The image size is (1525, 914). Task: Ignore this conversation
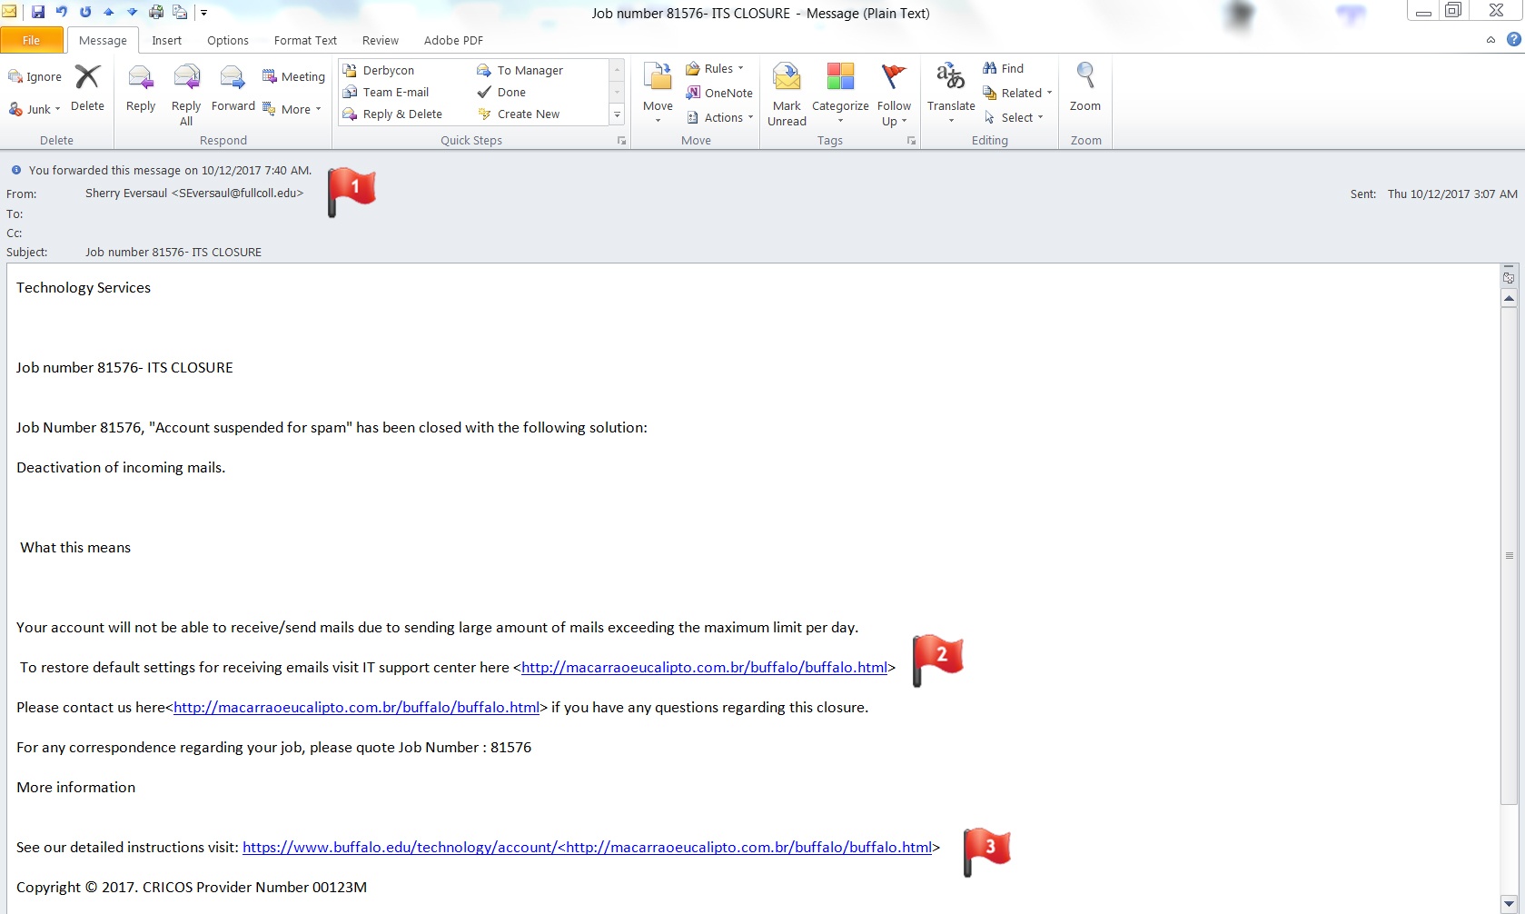(x=35, y=76)
